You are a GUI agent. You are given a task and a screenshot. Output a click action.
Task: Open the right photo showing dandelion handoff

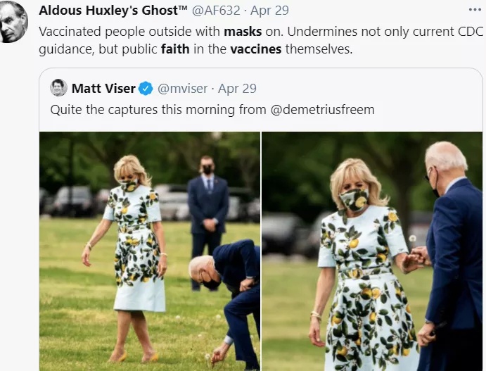pyautogui.click(x=372, y=251)
